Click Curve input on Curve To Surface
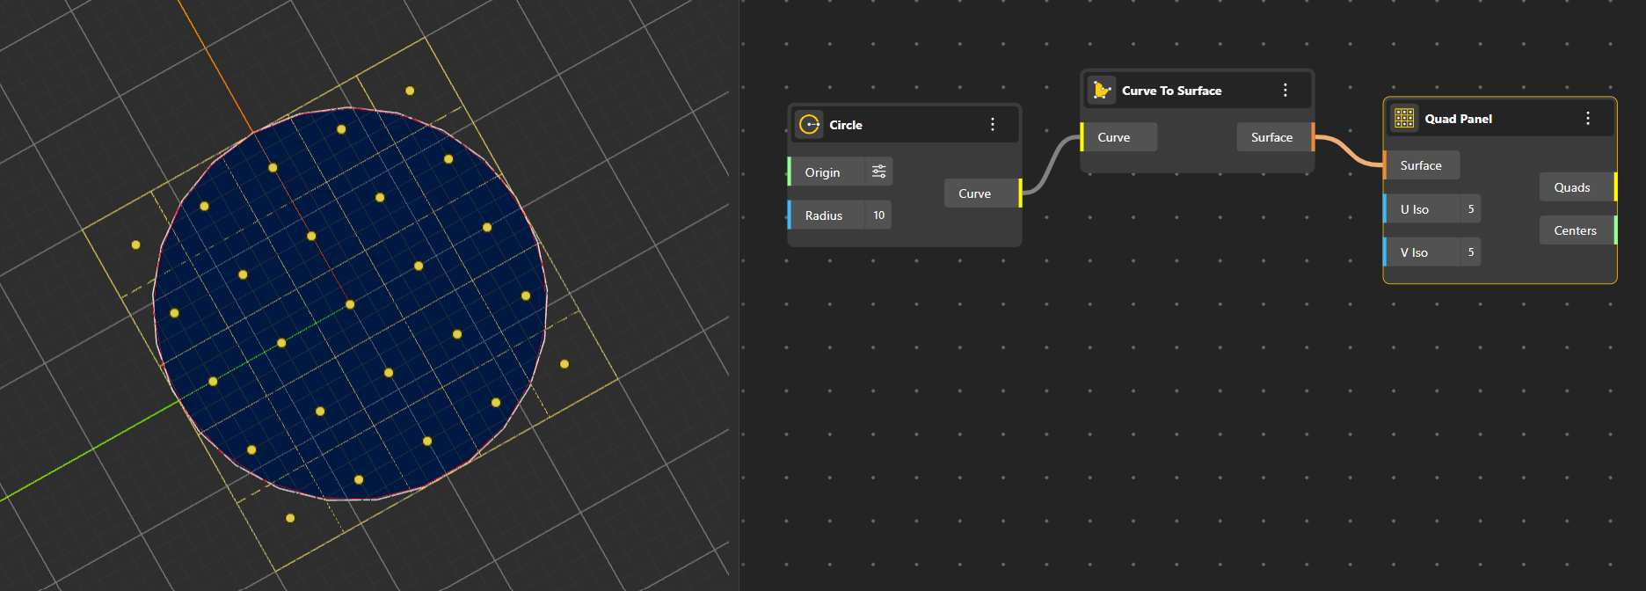This screenshot has height=591, width=1646. [1118, 137]
